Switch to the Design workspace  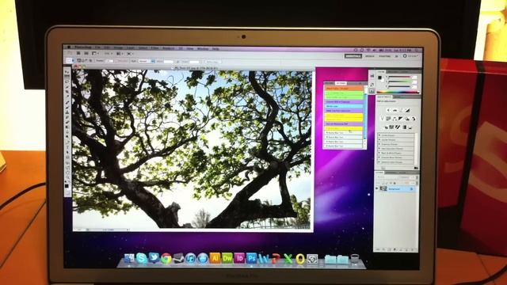370,56
